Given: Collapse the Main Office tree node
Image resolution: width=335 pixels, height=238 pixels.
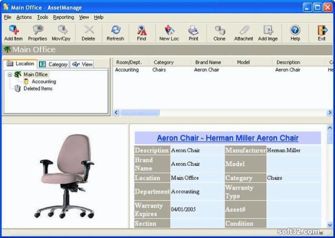Looking at the screenshot, I should point(10,74).
